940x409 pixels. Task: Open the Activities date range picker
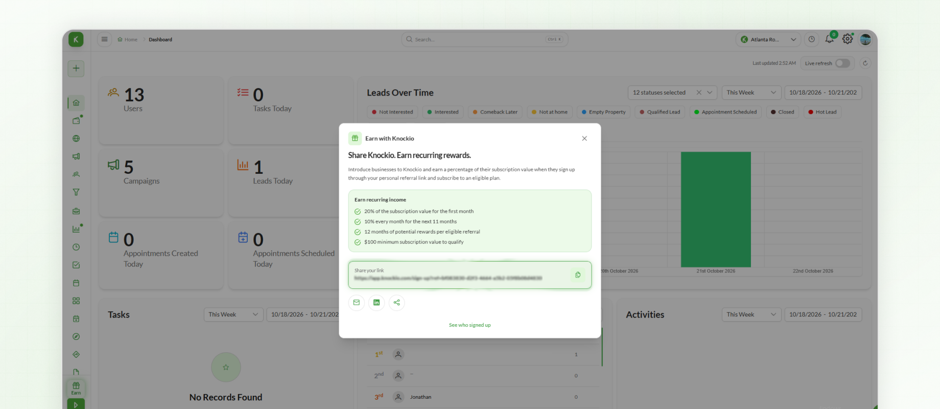823,314
